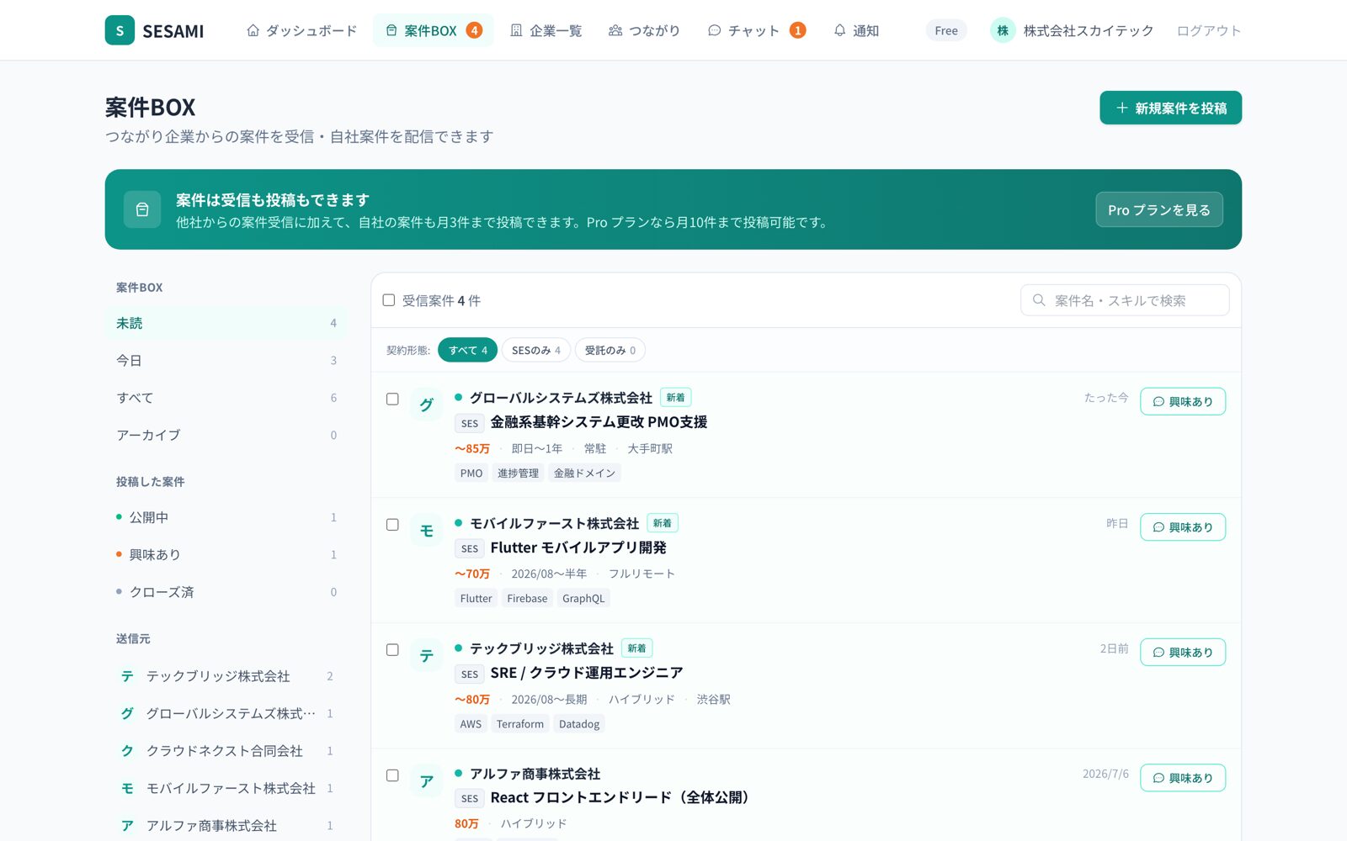Viewport: 1347px width, 841px height.
Task: Click the 新着 badge on モバイルファースト
Action: 663,523
